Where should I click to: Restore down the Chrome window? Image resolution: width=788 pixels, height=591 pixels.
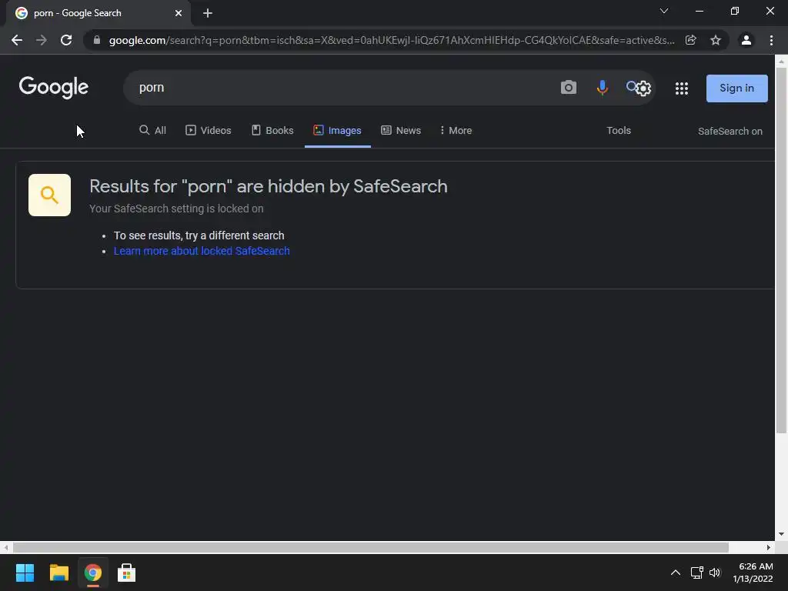tap(735, 11)
